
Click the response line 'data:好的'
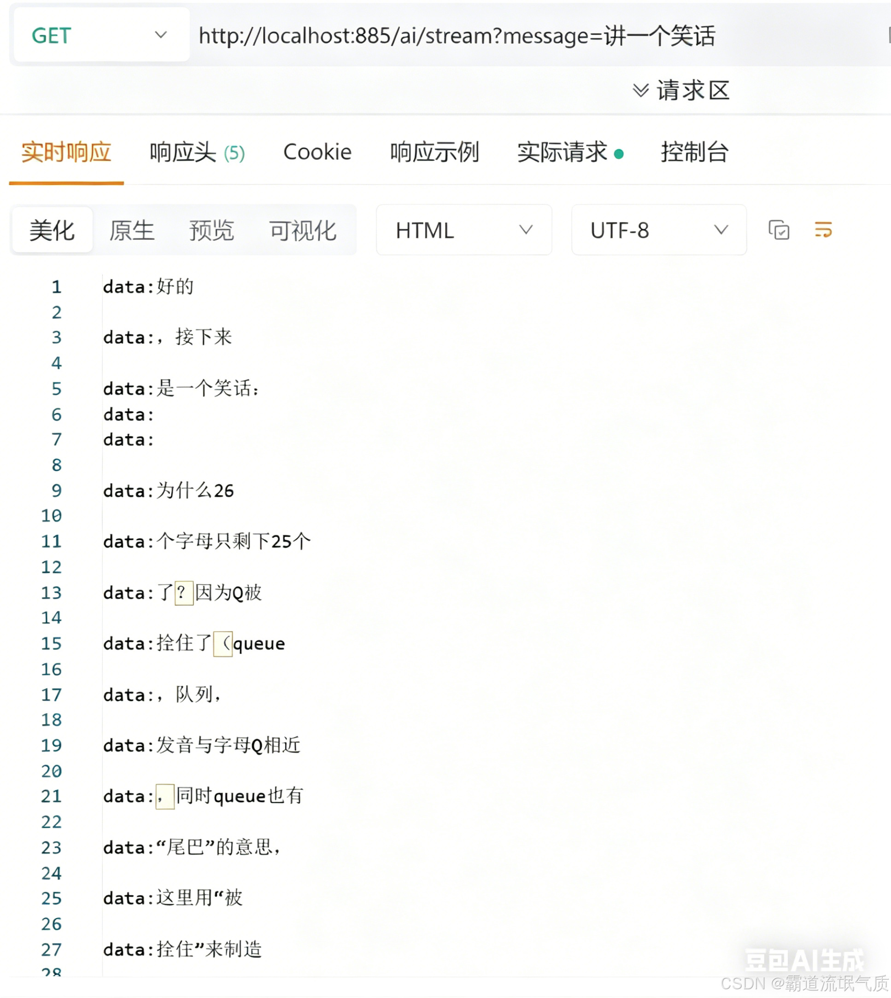click(148, 287)
